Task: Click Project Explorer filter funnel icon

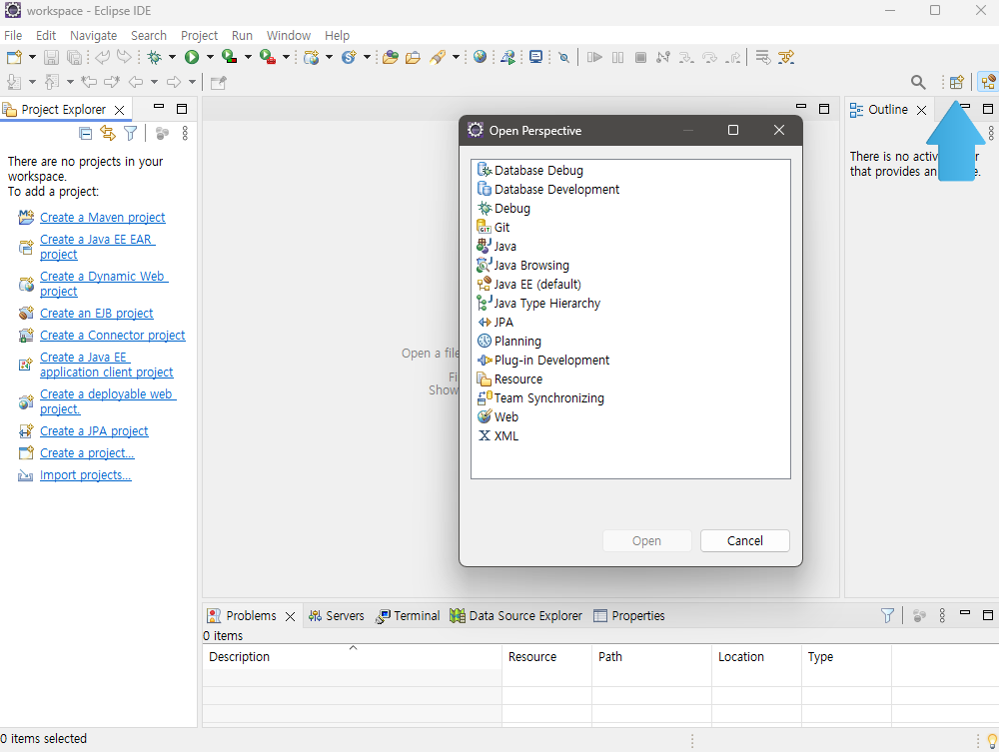Action: tap(131, 133)
